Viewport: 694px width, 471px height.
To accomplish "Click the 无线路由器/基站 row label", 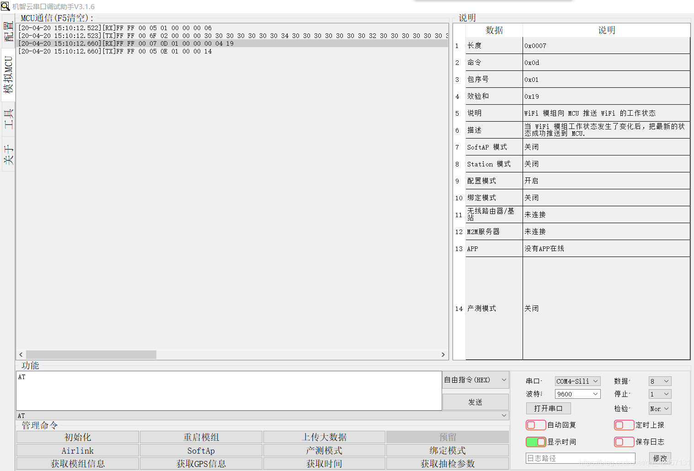I will pyautogui.click(x=494, y=214).
